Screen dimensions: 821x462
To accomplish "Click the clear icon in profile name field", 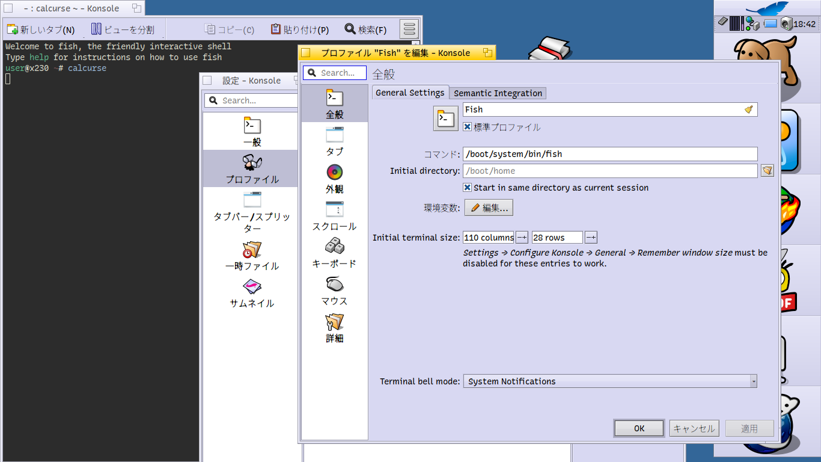I will 748,109.
